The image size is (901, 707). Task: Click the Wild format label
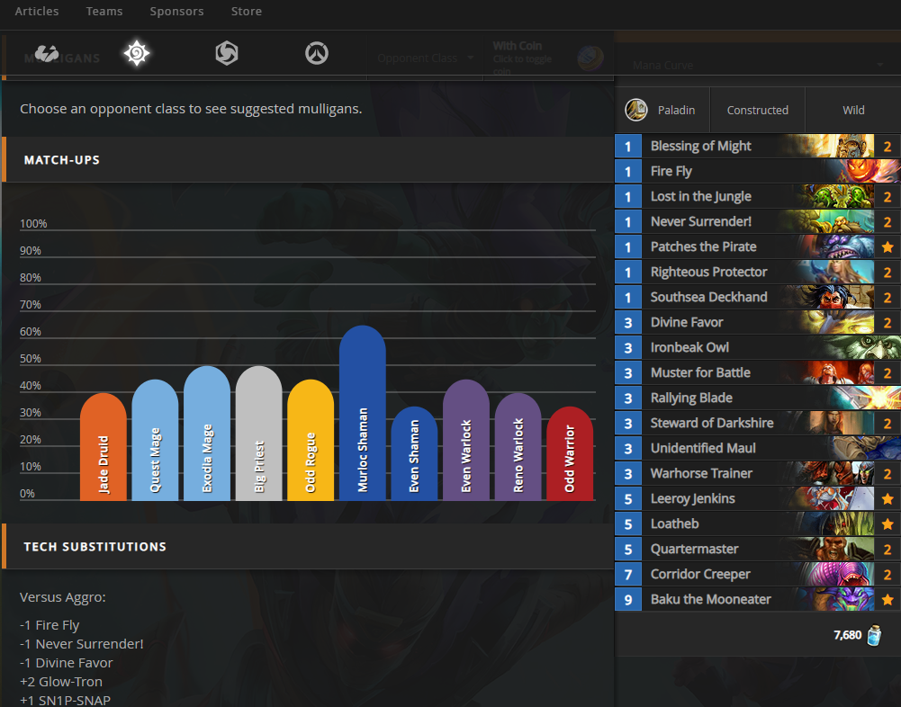[x=853, y=110]
